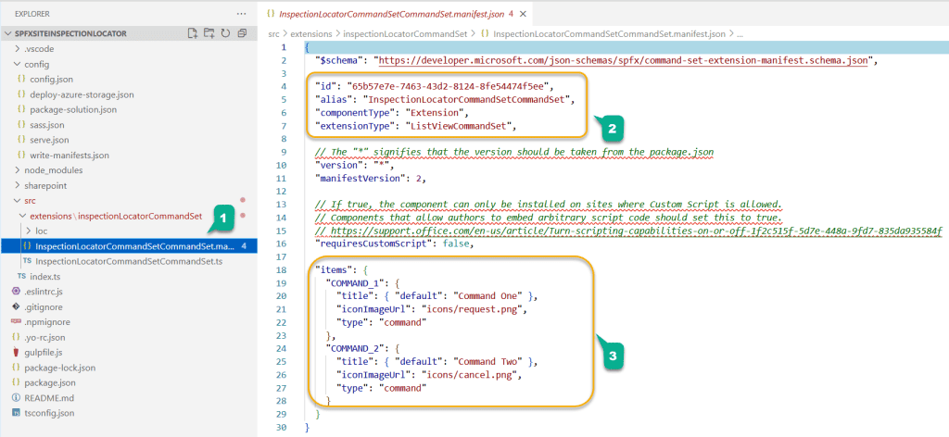The width and height of the screenshot is (949, 437).
Task: Open package-solution.json file
Action: [73, 109]
